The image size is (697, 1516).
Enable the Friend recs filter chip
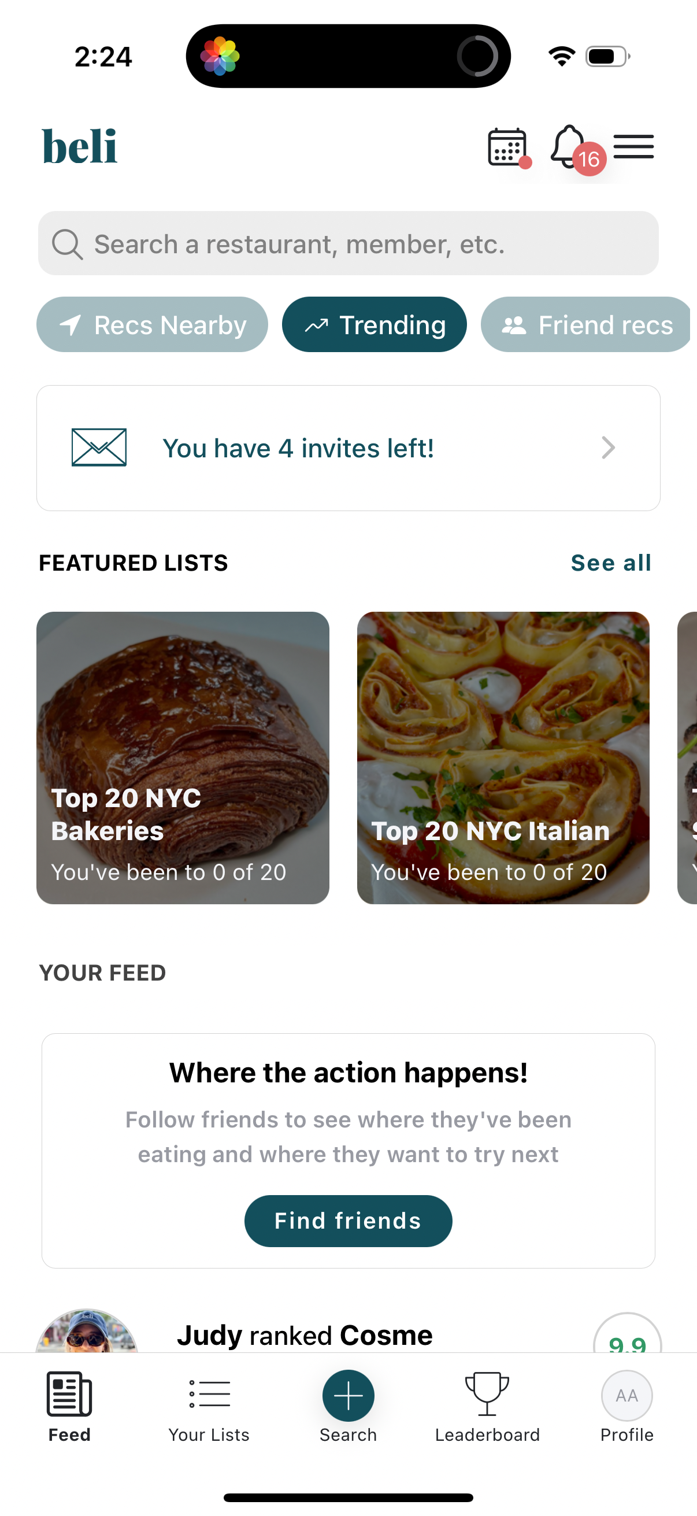[x=587, y=325]
